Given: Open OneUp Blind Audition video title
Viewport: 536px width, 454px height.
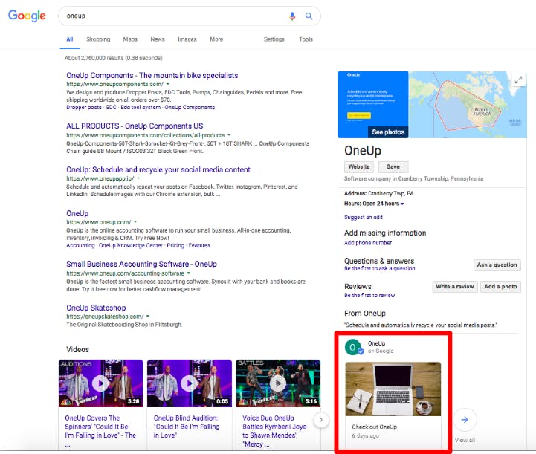Looking at the screenshot, I should [187, 427].
